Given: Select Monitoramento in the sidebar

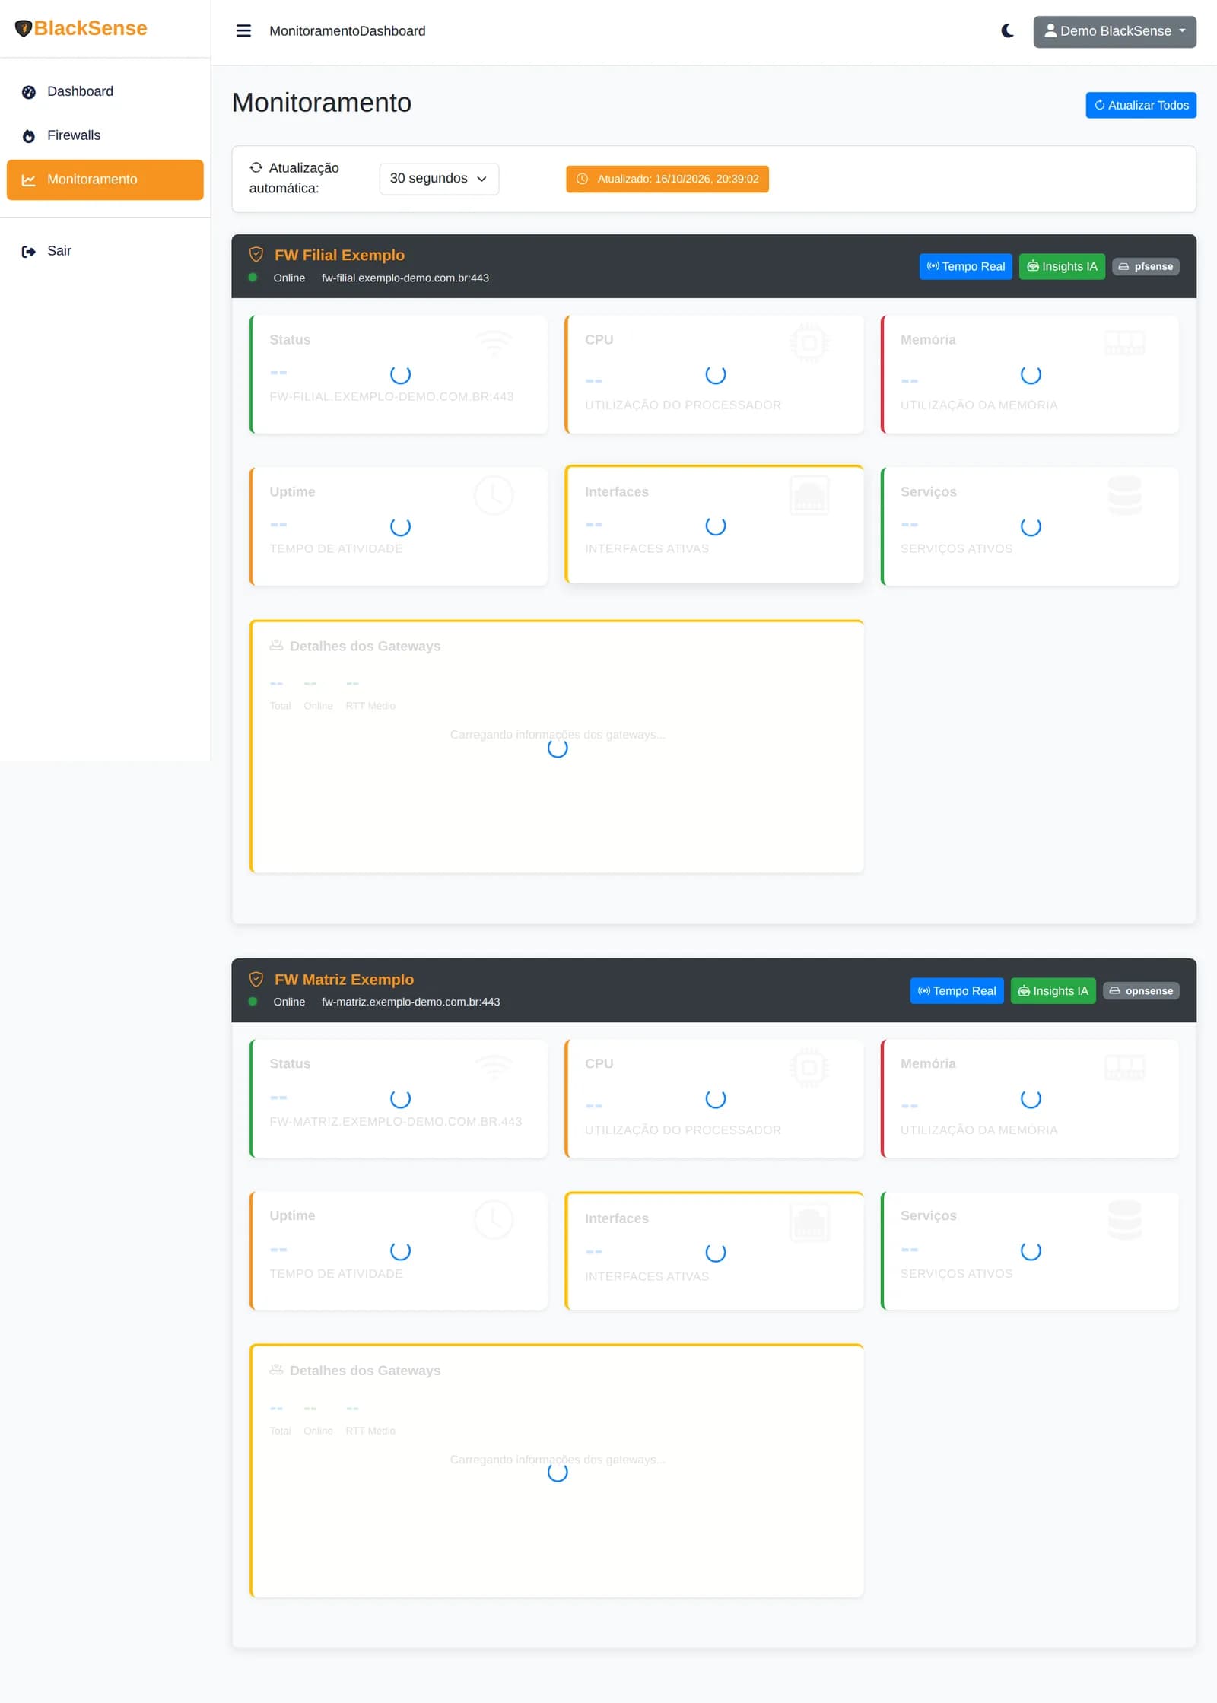Looking at the screenshot, I should tap(105, 180).
